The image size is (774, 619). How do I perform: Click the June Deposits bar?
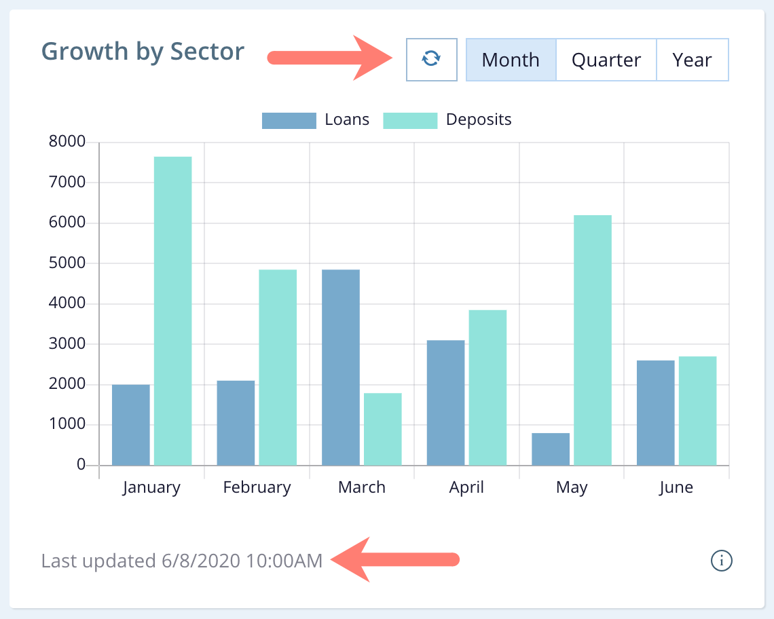[697, 411]
